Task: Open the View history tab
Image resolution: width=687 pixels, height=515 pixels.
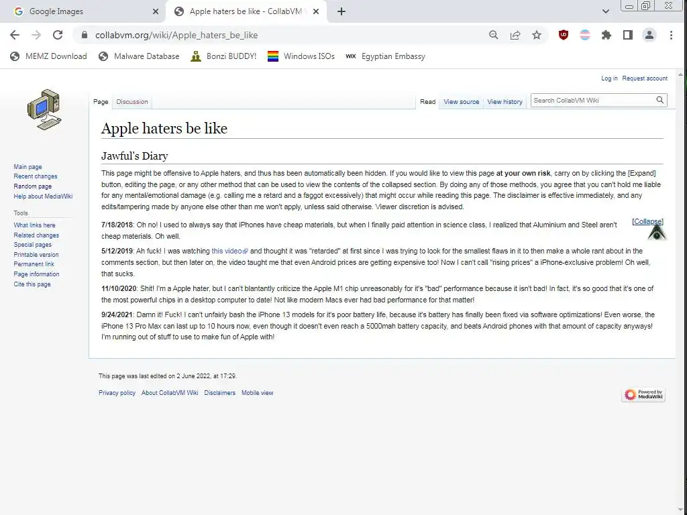Action: click(x=505, y=102)
